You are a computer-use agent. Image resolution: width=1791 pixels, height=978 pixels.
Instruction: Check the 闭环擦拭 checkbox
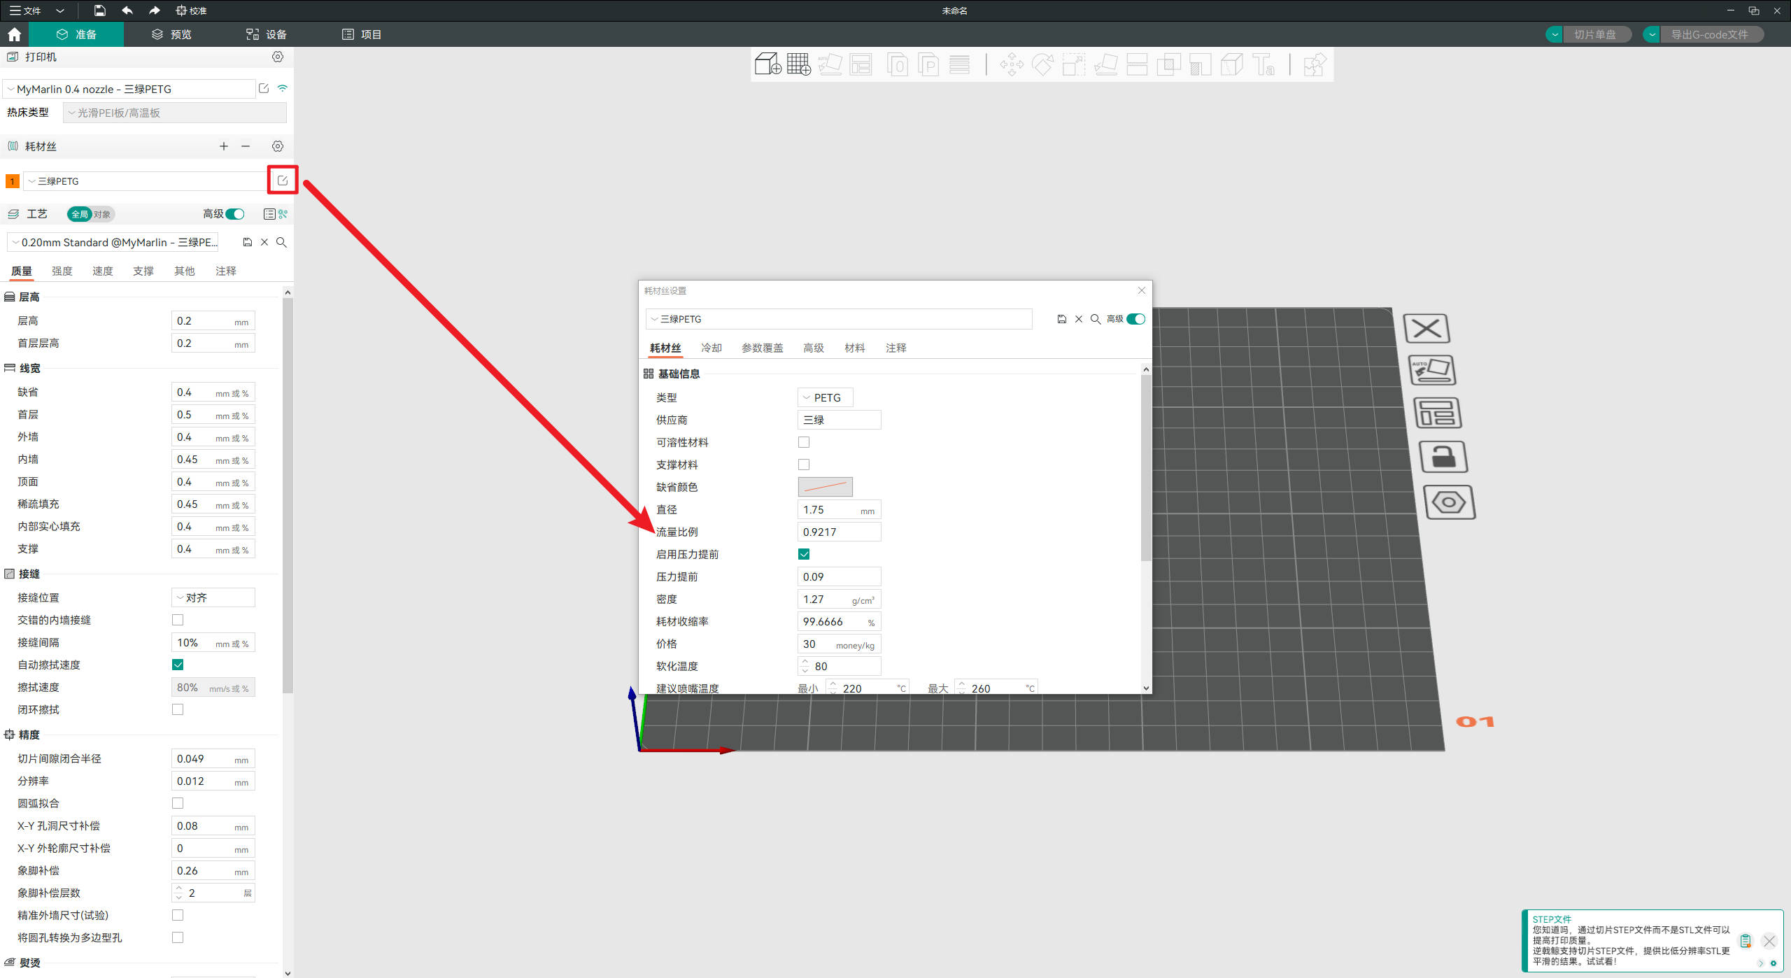(178, 709)
